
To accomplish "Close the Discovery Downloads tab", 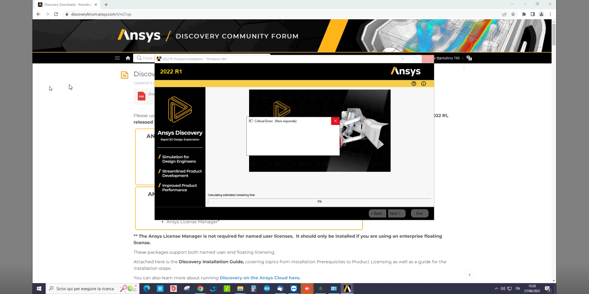I will [96, 5].
